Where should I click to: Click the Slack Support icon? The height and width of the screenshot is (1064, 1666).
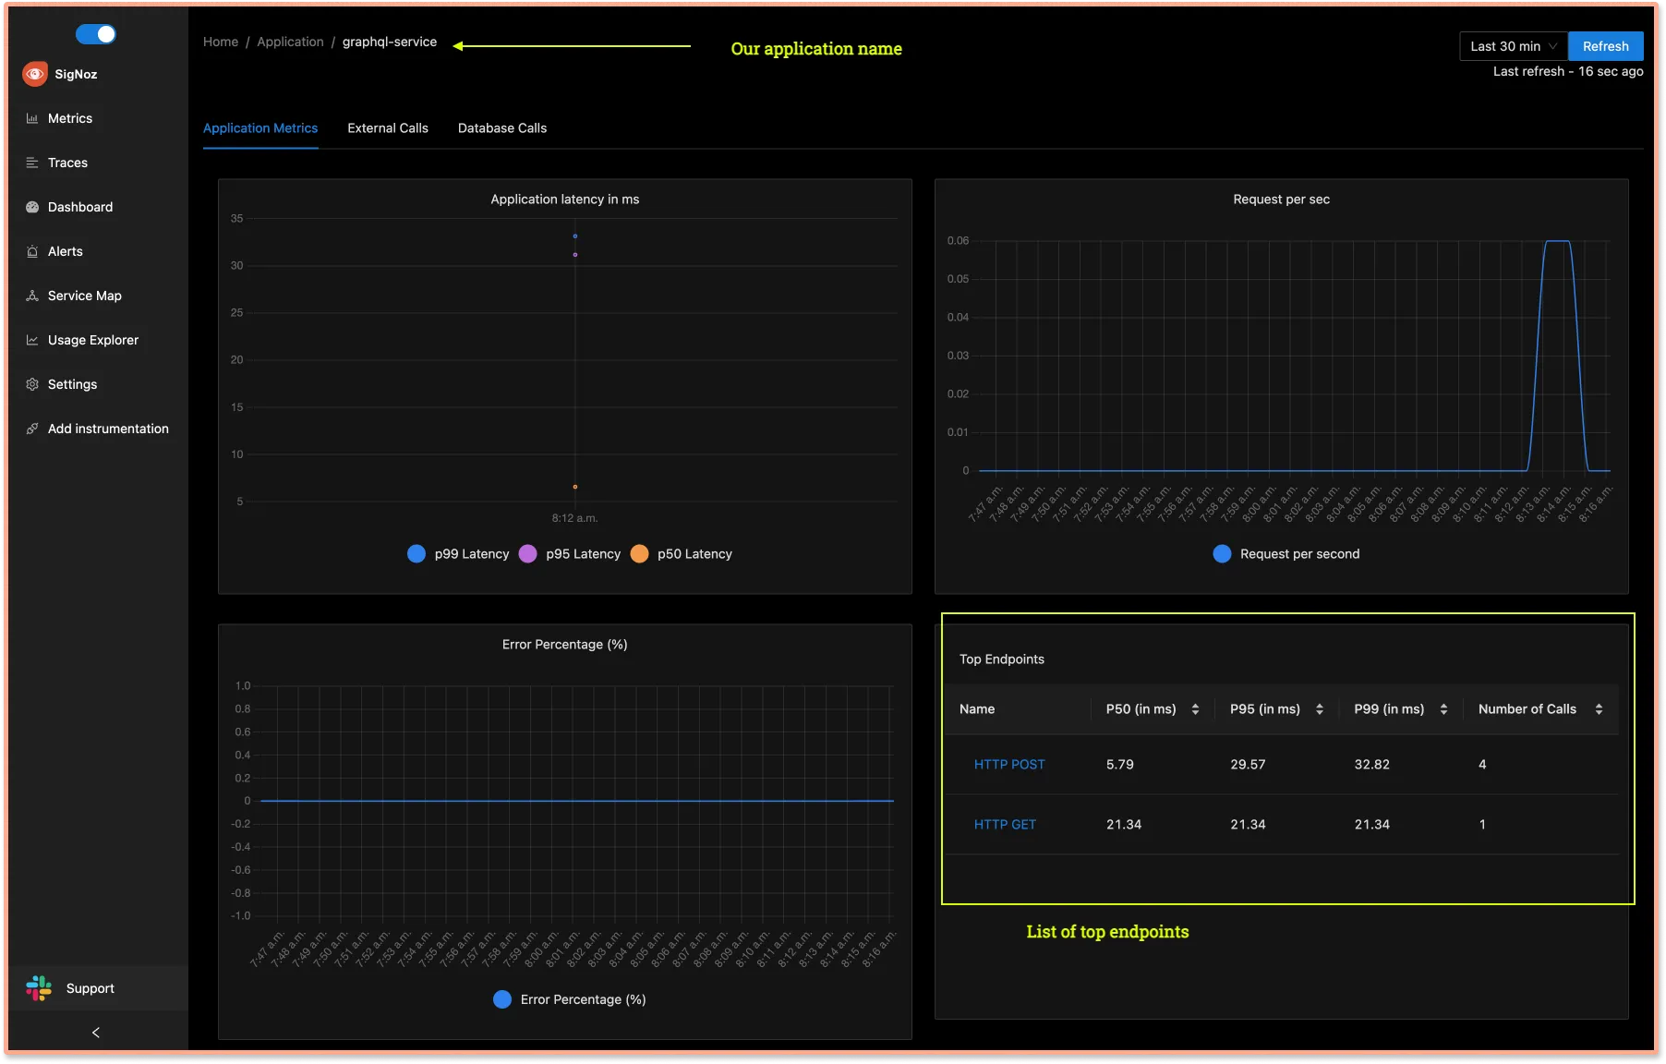[x=39, y=988]
